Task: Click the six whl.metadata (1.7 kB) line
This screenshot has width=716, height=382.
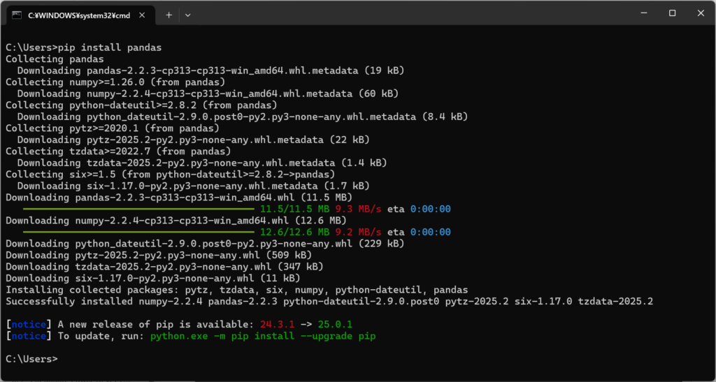Action: 193,186
